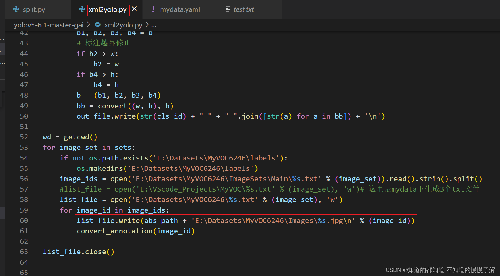
Task: Click the 'out_file.write' statement on line 50
Action: click(x=231, y=116)
